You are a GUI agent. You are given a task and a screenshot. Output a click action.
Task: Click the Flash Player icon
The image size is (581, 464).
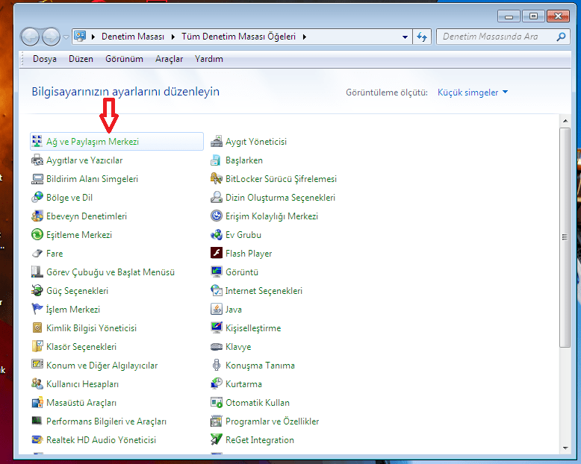217,254
